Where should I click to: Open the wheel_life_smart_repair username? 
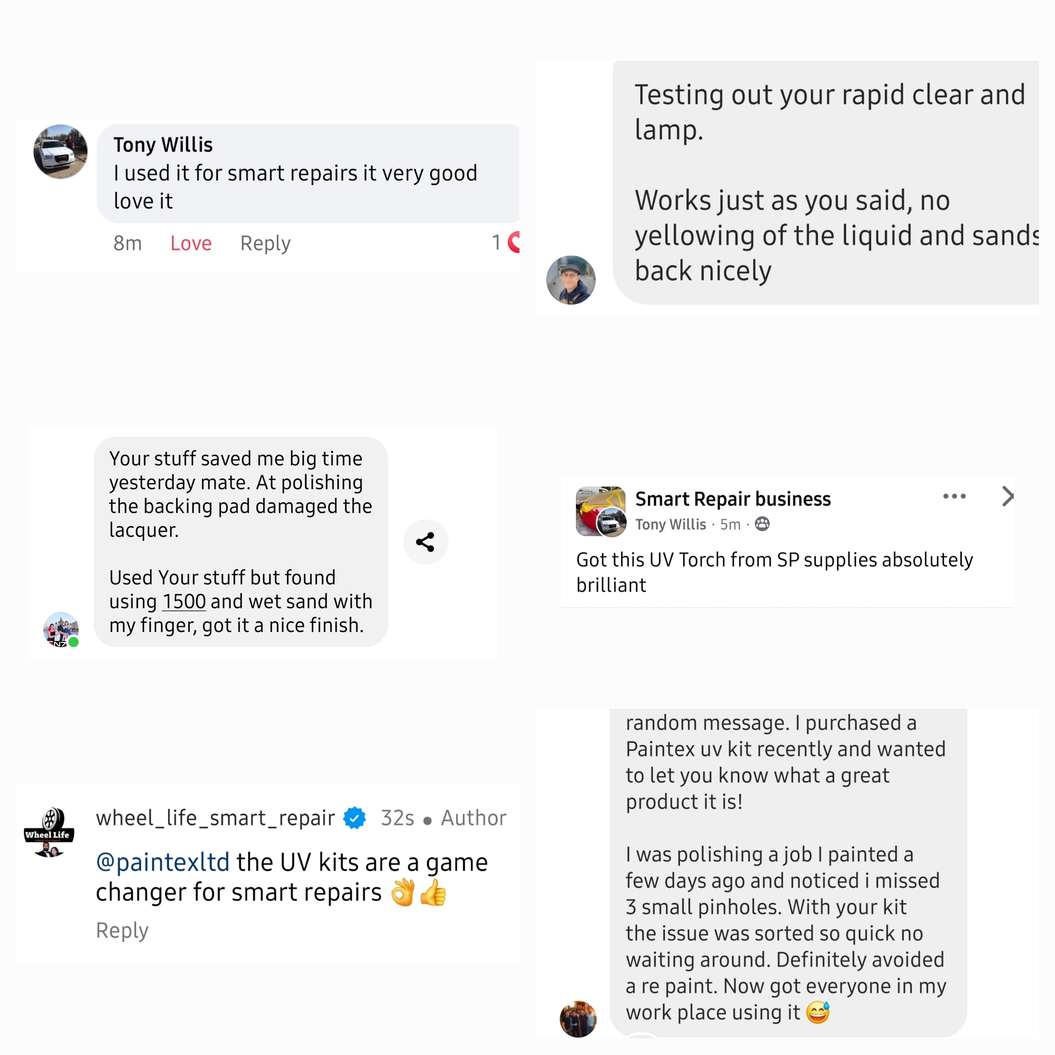click(x=215, y=818)
